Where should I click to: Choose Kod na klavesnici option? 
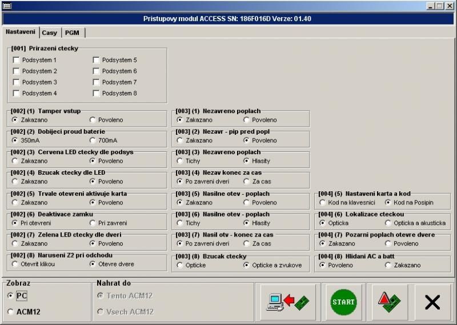(323, 202)
